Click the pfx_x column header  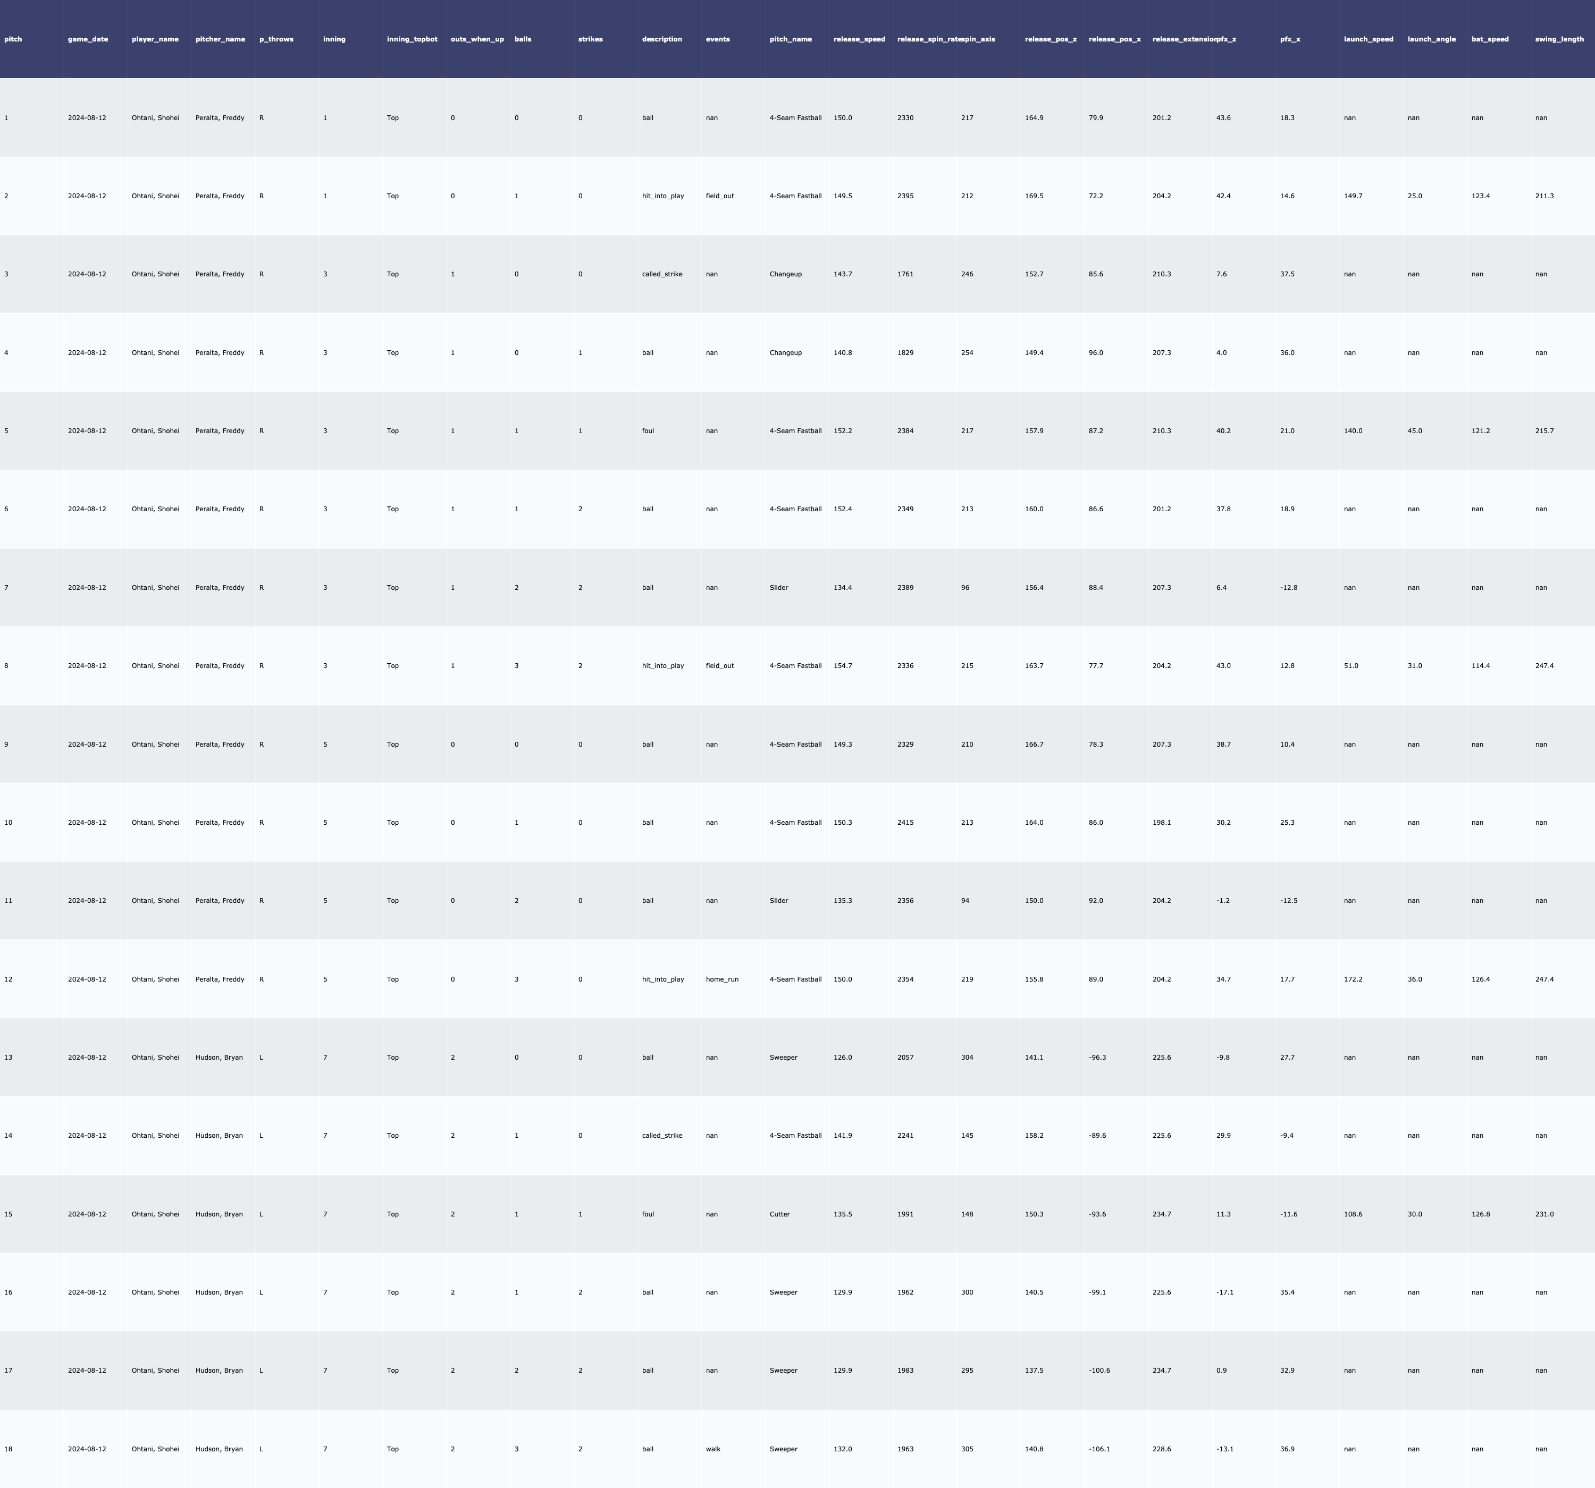[1289, 39]
